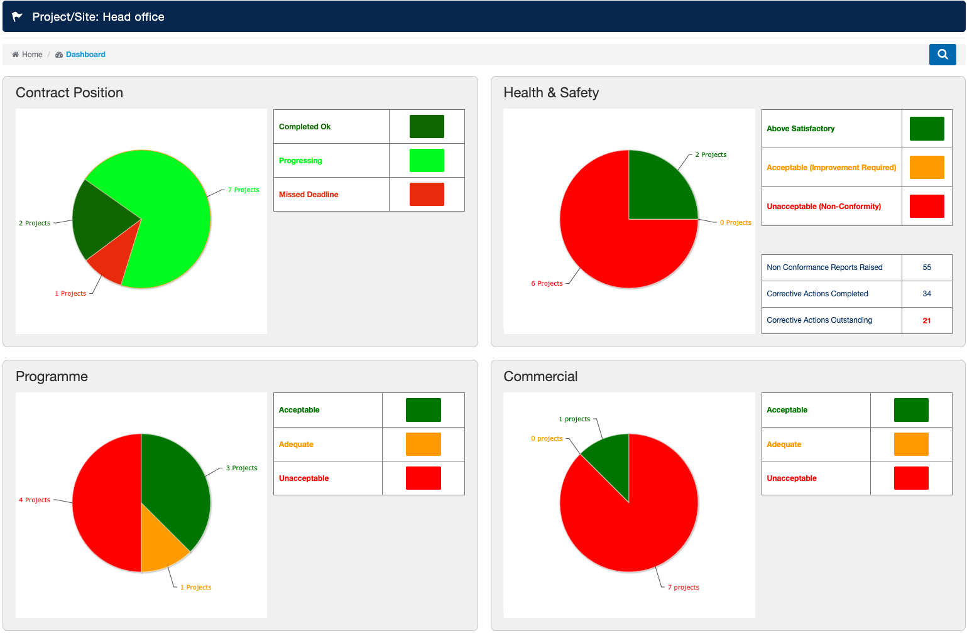Click the Non Conformance Reports Raised row

pos(824,267)
